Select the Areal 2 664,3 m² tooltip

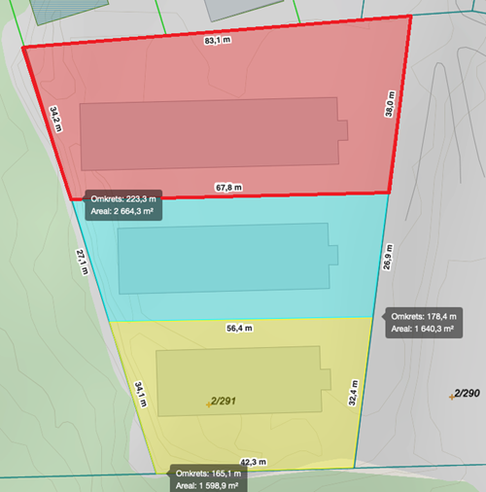(x=123, y=205)
